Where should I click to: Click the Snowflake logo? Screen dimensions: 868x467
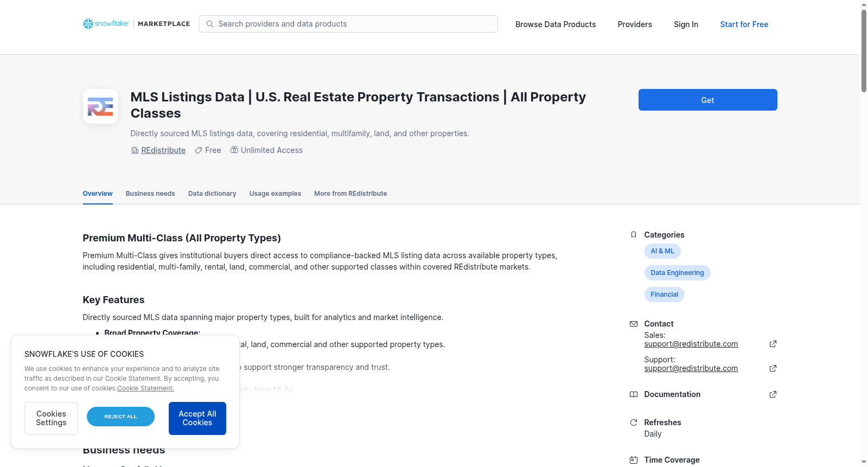pyautogui.click(x=106, y=24)
